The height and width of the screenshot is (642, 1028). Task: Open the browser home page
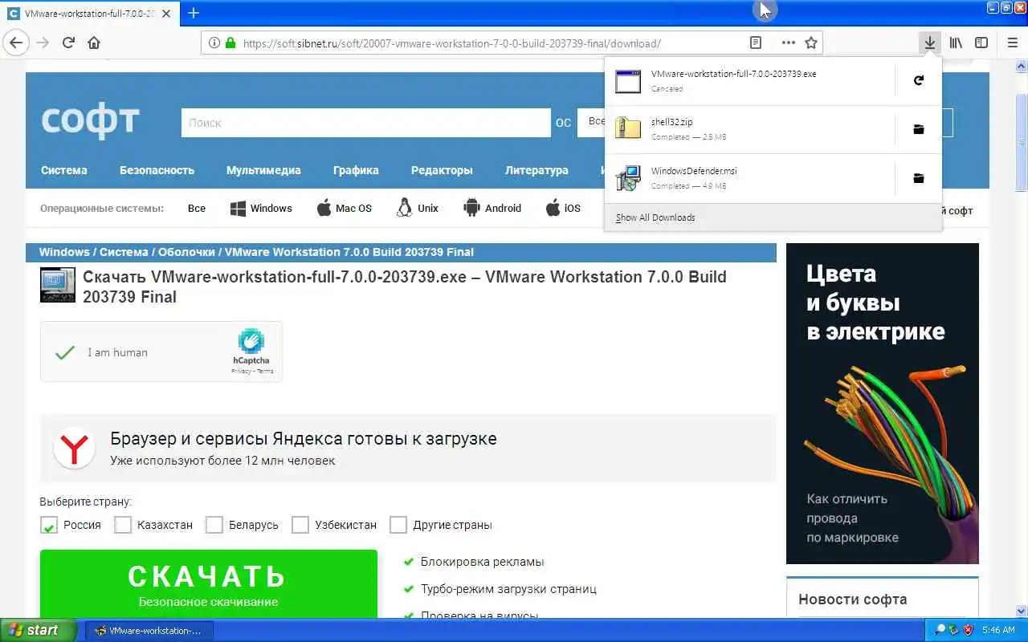click(x=94, y=43)
